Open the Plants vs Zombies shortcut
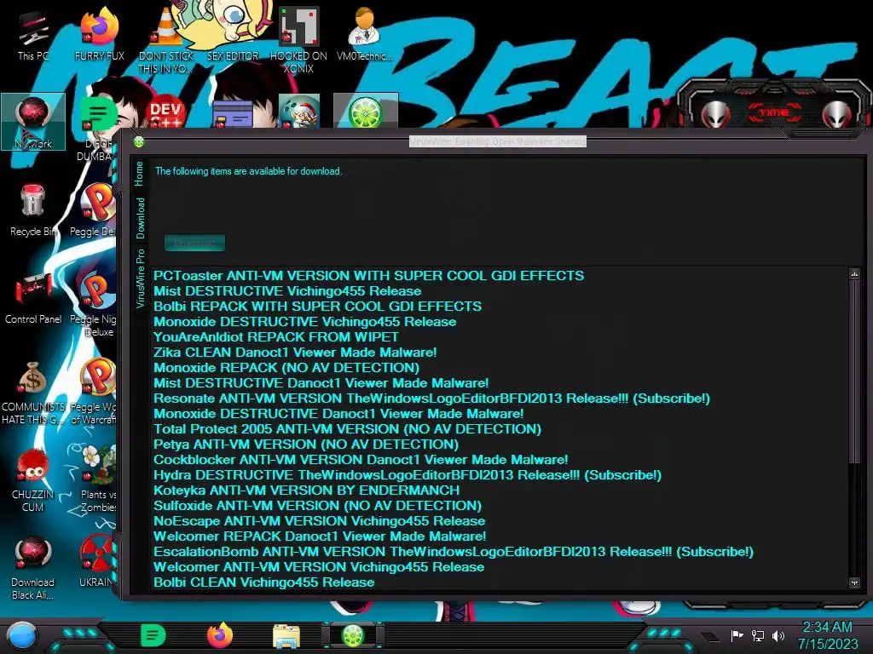The height and width of the screenshot is (654, 873). (97, 479)
